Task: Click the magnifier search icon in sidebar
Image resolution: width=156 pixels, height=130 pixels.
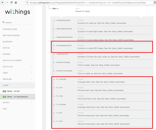Action: click(4, 22)
